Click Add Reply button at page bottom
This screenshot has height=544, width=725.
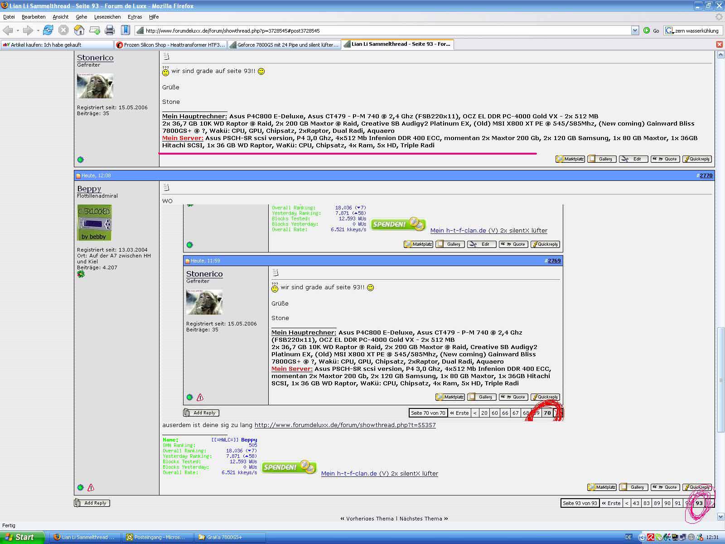pyautogui.click(x=92, y=503)
